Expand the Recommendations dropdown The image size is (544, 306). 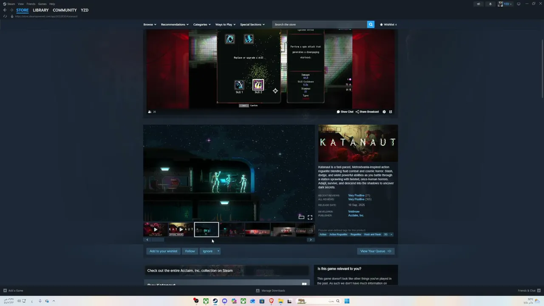click(175, 25)
